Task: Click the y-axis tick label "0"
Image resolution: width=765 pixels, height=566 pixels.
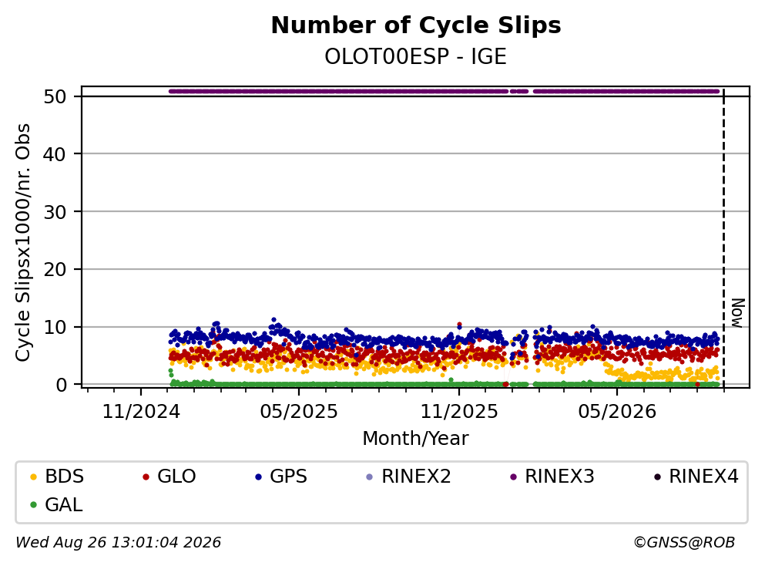Action: tap(61, 385)
